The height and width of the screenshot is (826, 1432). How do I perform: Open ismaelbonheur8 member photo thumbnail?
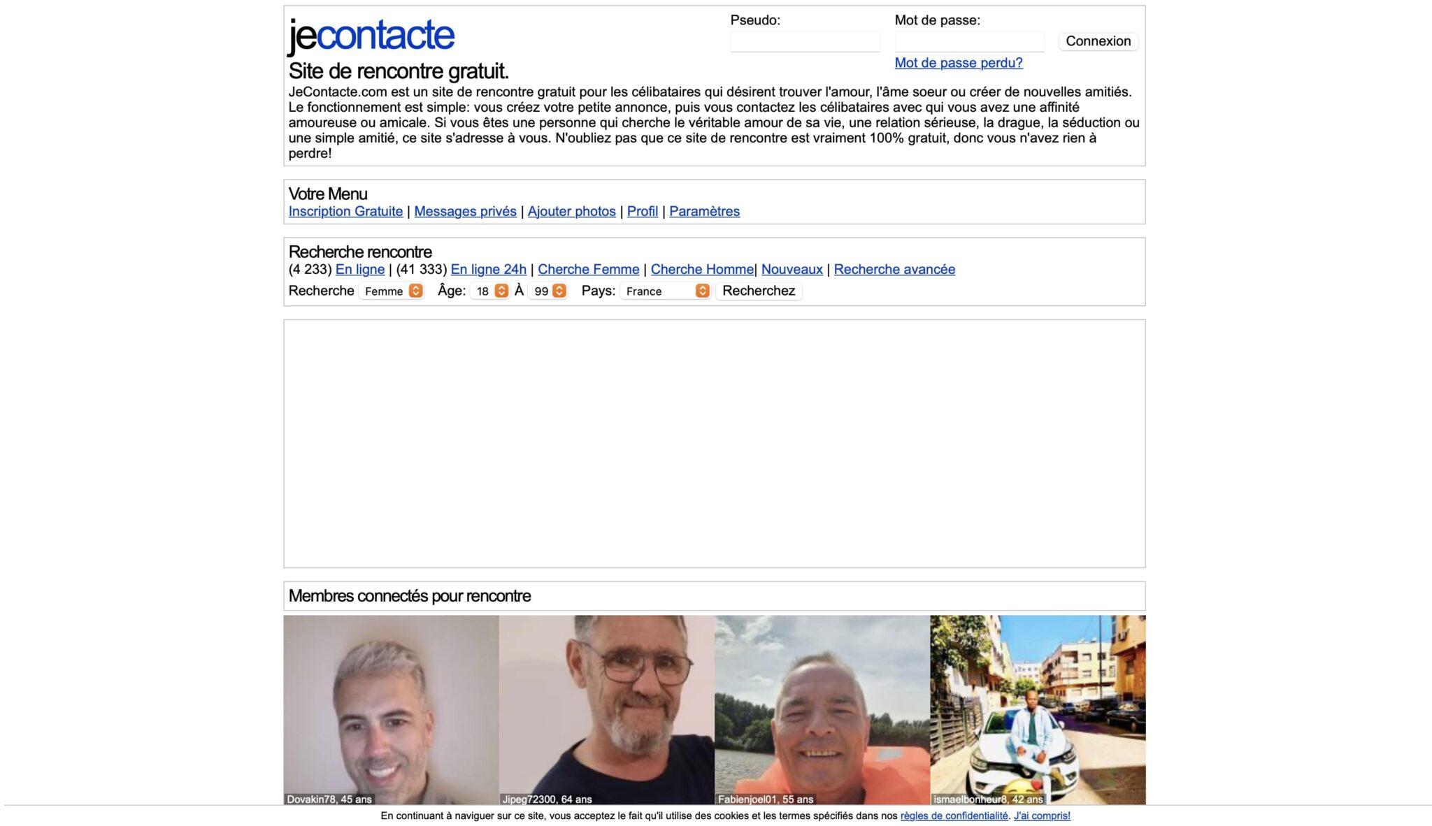coord(1038,710)
